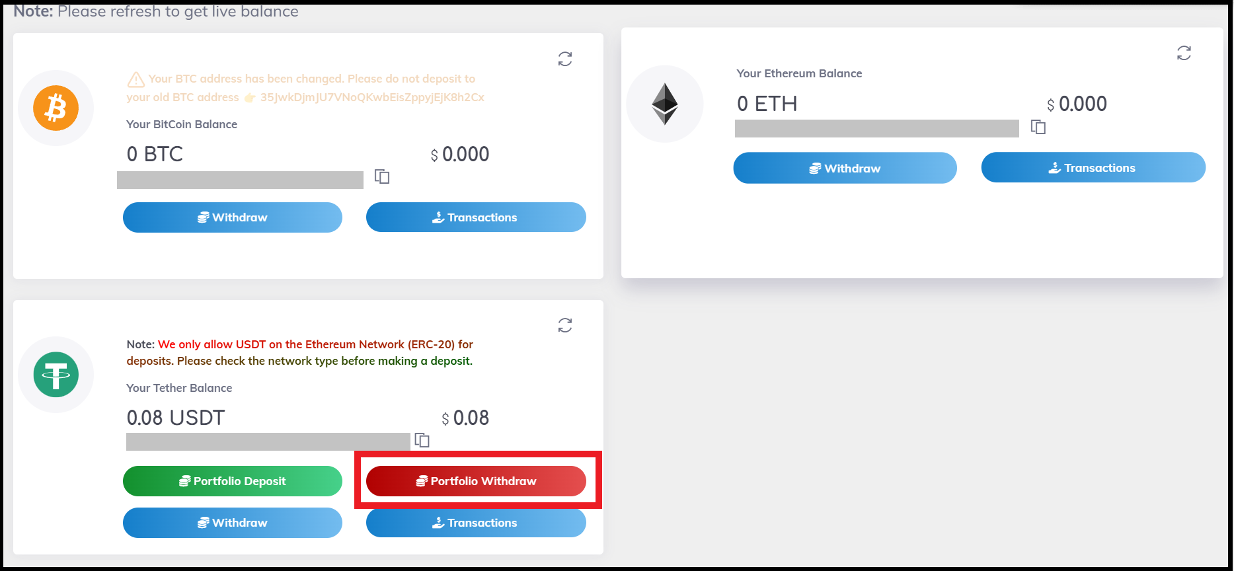Click the orange Bitcoin logo
Screen dimensions: 1234x571
[x=56, y=108]
